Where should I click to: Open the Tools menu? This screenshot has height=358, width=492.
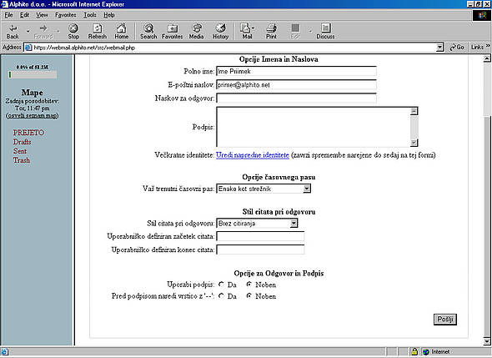[x=90, y=15]
